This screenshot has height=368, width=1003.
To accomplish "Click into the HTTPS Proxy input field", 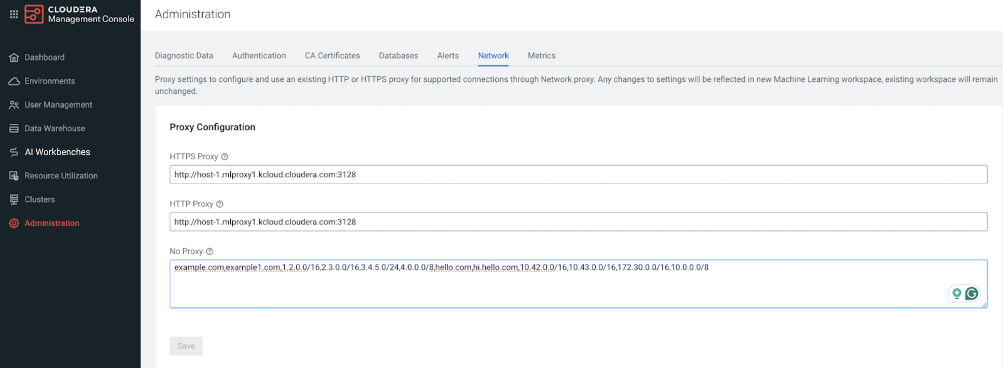I will coord(578,175).
